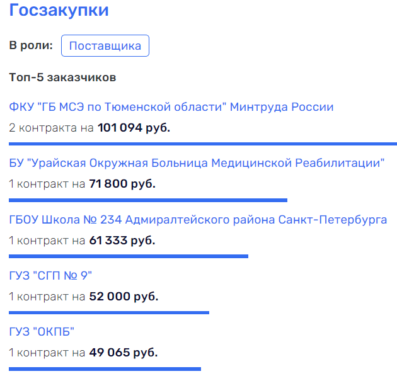Click the 71 800 руб. contract amount
Viewport: 397px width, 381px height.
122,184
